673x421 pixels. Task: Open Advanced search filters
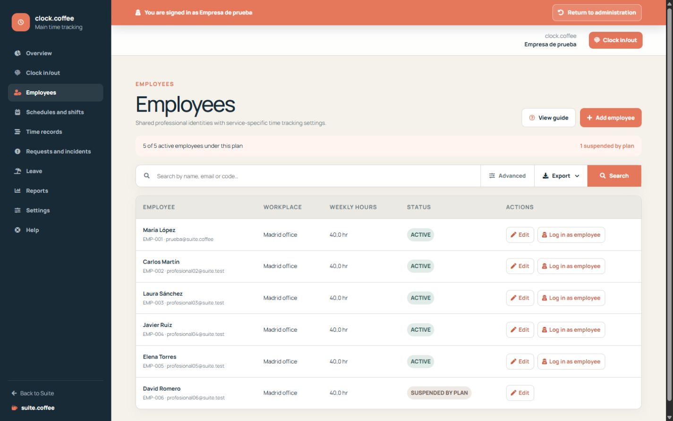[x=507, y=176]
